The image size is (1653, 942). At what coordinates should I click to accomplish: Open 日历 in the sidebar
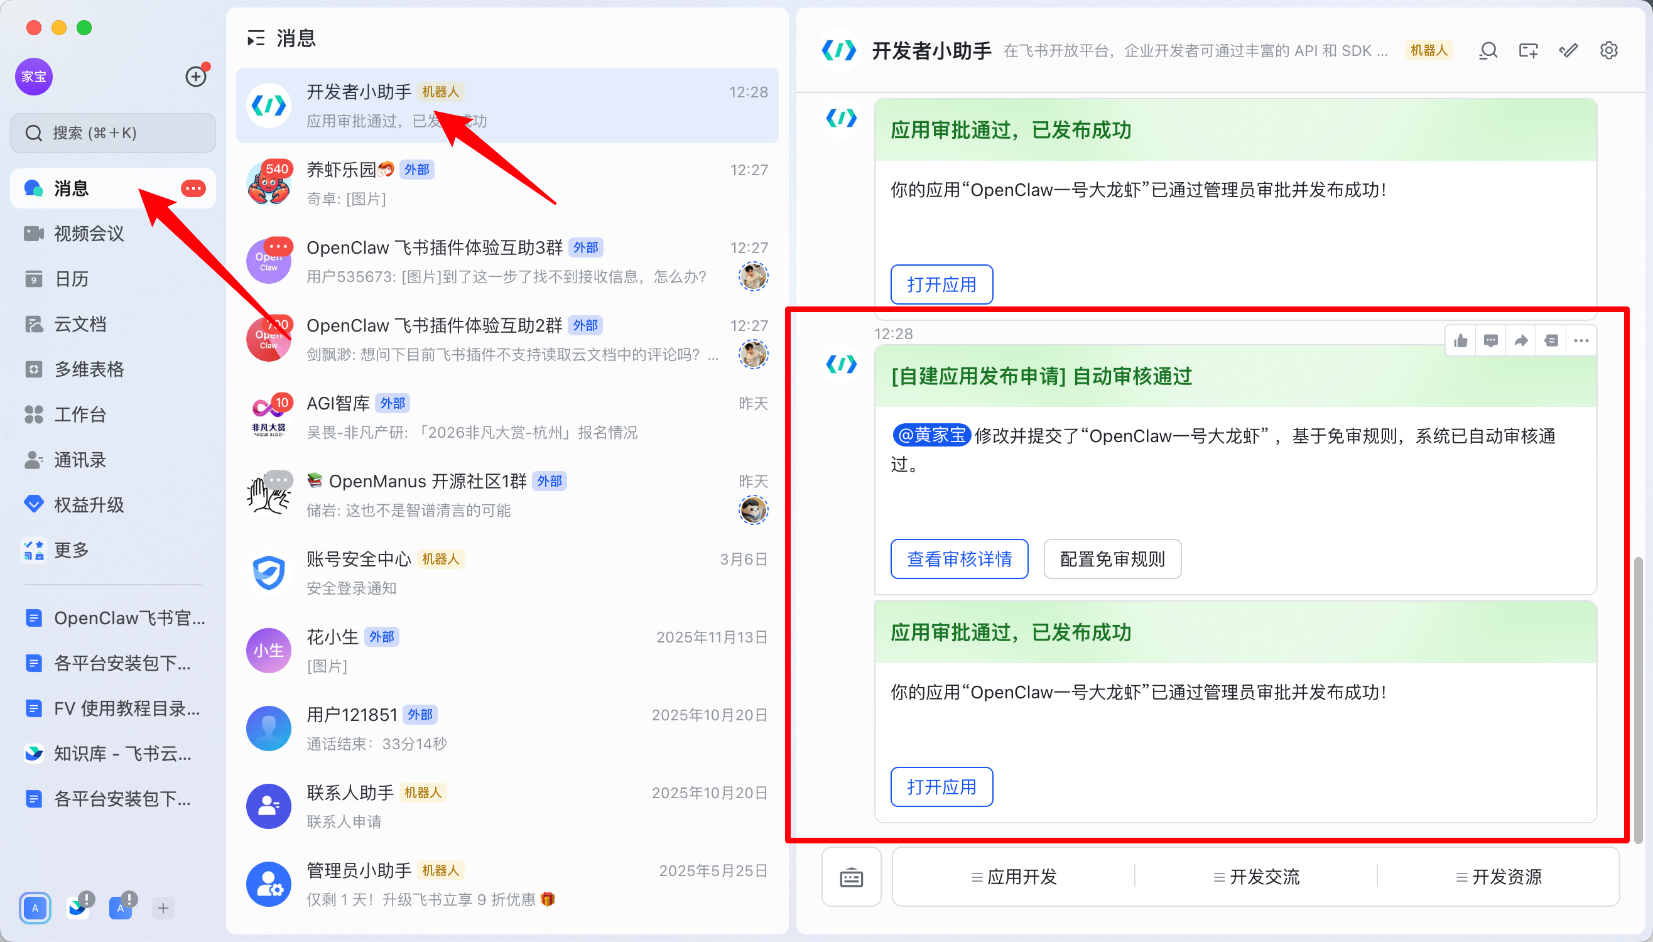[x=112, y=279]
